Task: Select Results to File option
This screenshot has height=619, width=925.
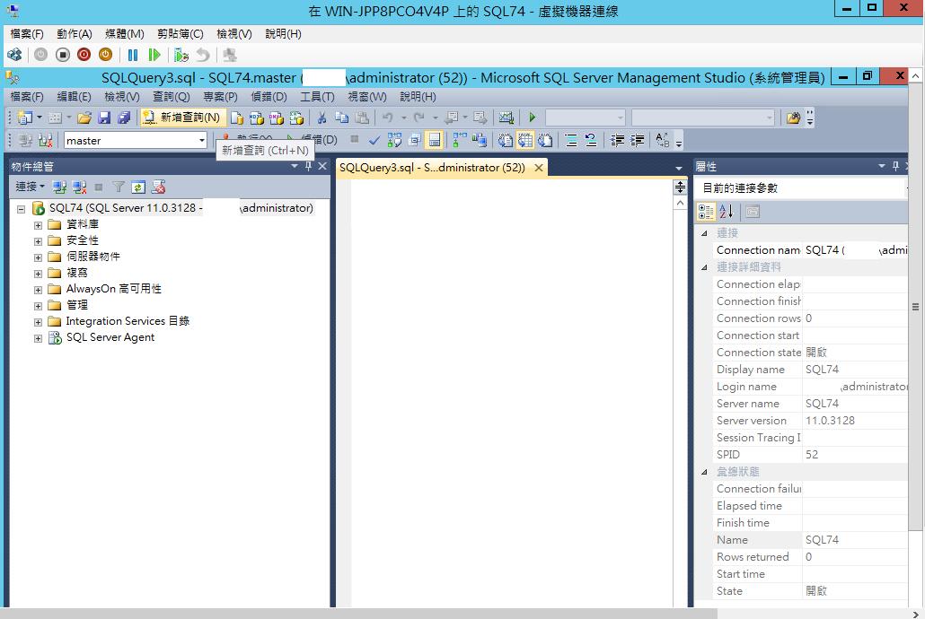Action: point(545,140)
